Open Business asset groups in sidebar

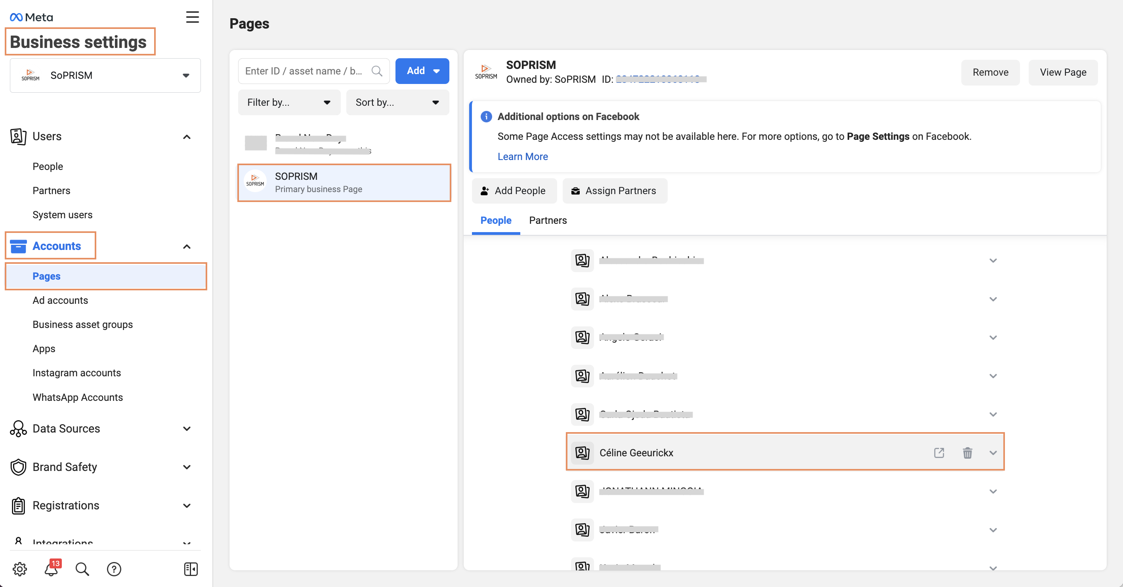(x=82, y=324)
